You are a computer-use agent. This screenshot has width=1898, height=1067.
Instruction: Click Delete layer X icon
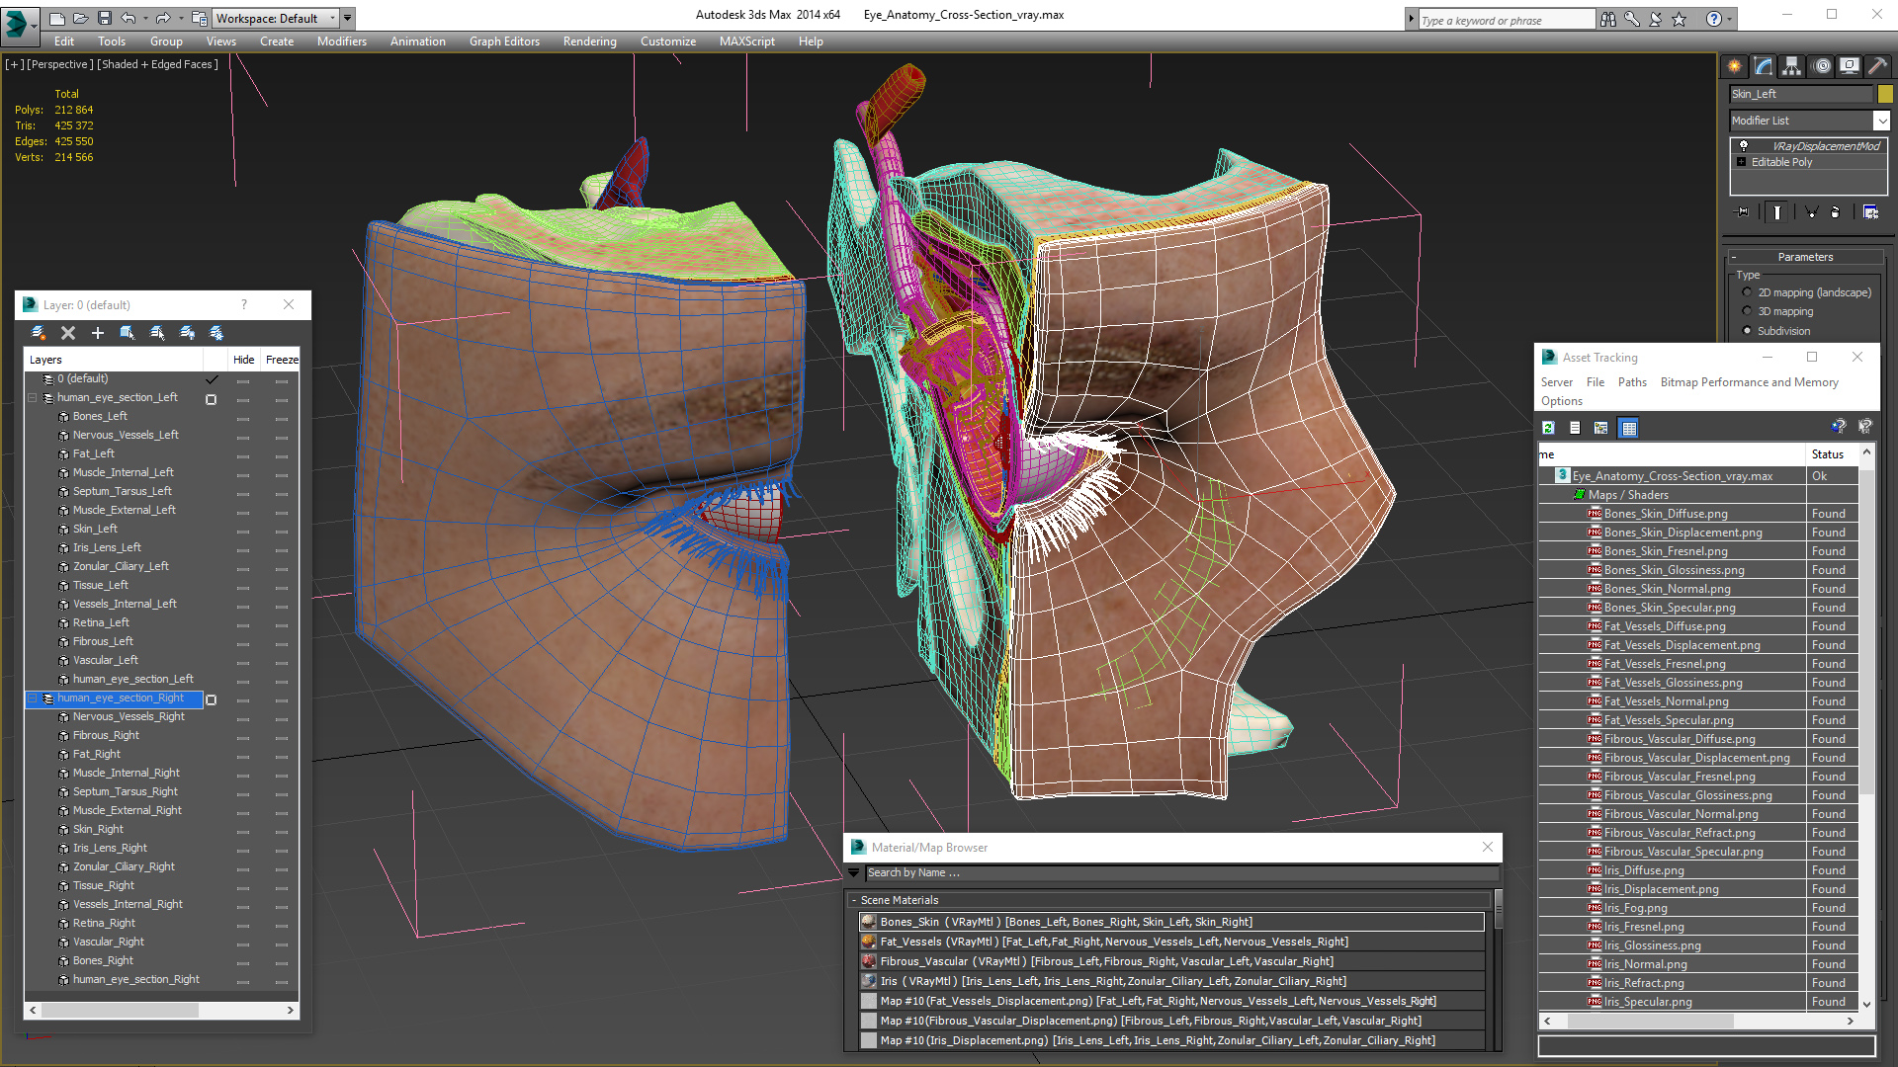[68, 333]
